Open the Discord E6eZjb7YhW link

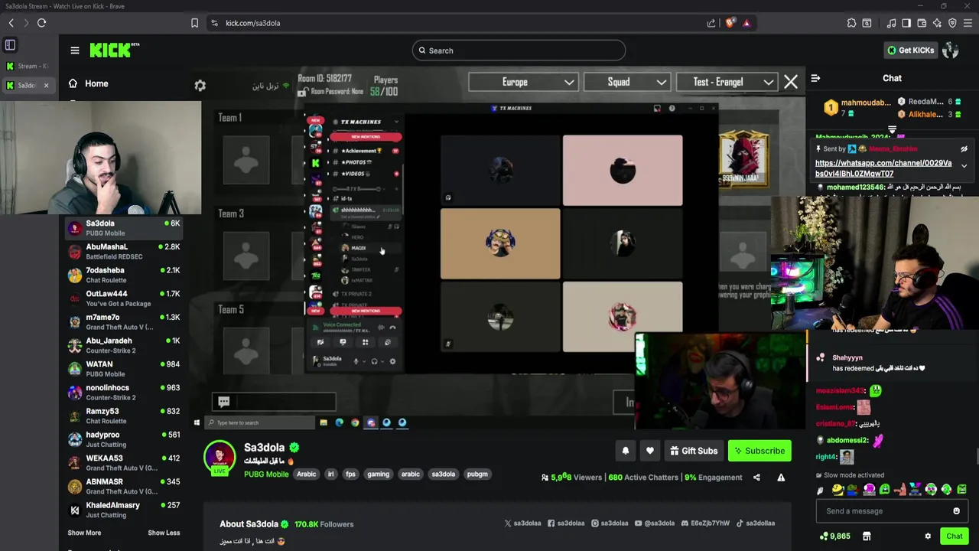(706, 523)
